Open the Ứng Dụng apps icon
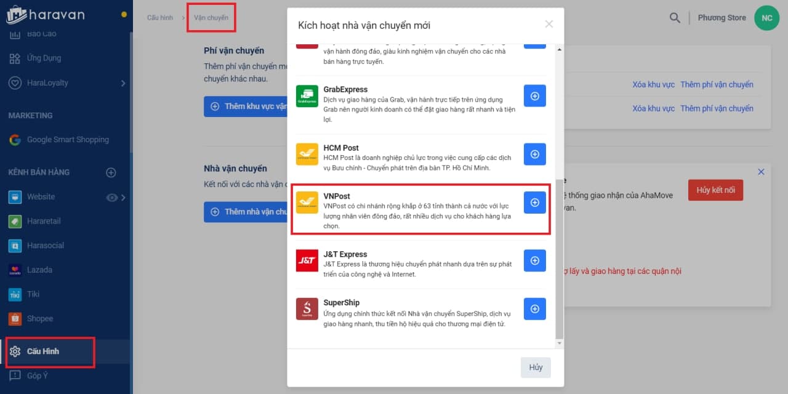 click(15, 58)
